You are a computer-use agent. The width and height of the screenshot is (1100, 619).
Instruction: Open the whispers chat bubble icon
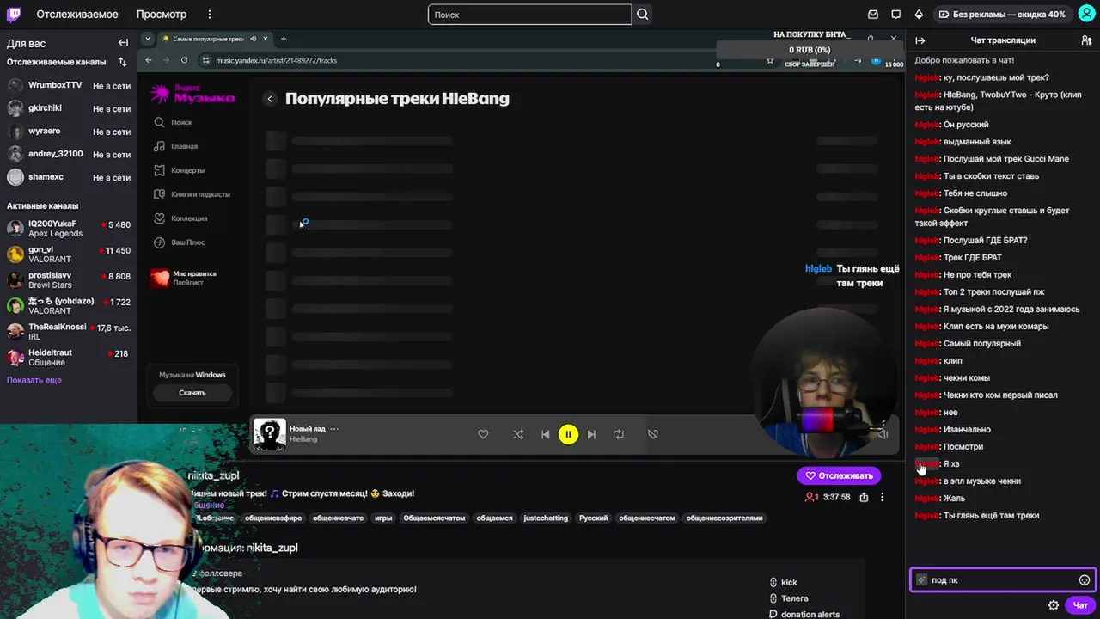point(896,15)
